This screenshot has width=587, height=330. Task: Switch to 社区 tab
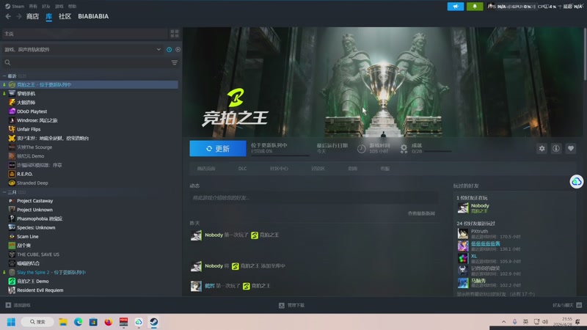point(65,16)
